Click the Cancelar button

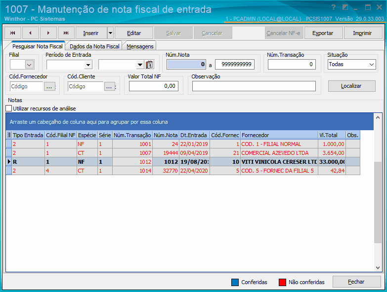212,33
